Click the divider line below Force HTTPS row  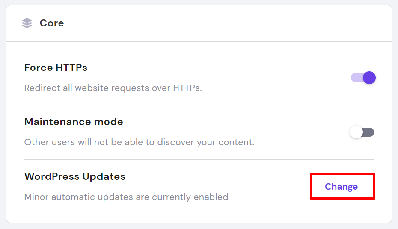199,105
